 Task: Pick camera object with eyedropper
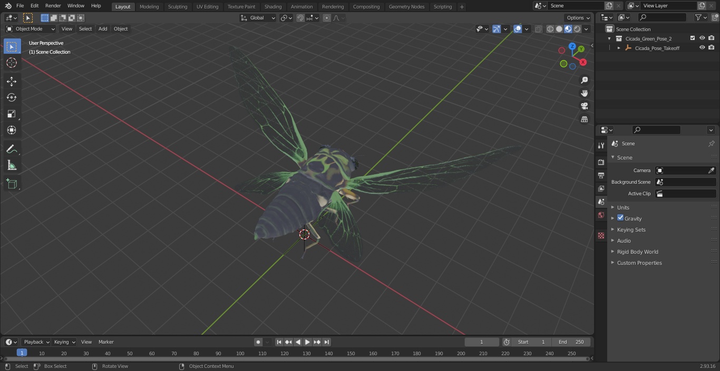tap(711, 171)
